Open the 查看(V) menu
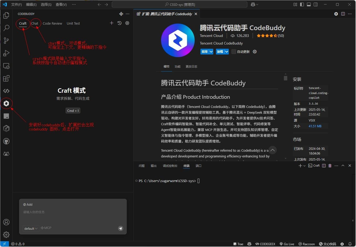 point(61,4)
